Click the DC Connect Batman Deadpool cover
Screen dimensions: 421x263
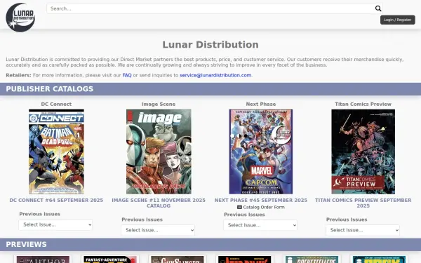pyautogui.click(x=56, y=151)
